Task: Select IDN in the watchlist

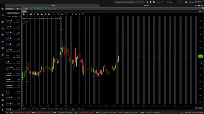Action: pos(13,80)
